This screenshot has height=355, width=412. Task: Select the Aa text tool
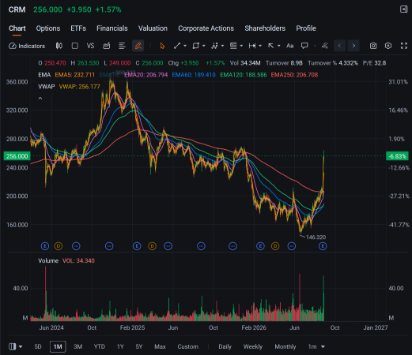pos(290,46)
